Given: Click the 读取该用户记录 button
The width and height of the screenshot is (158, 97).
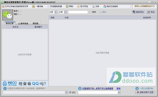Looking at the screenshot, I should [x=145, y=92].
